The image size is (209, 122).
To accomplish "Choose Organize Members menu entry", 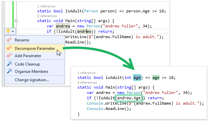I will point(34,72).
